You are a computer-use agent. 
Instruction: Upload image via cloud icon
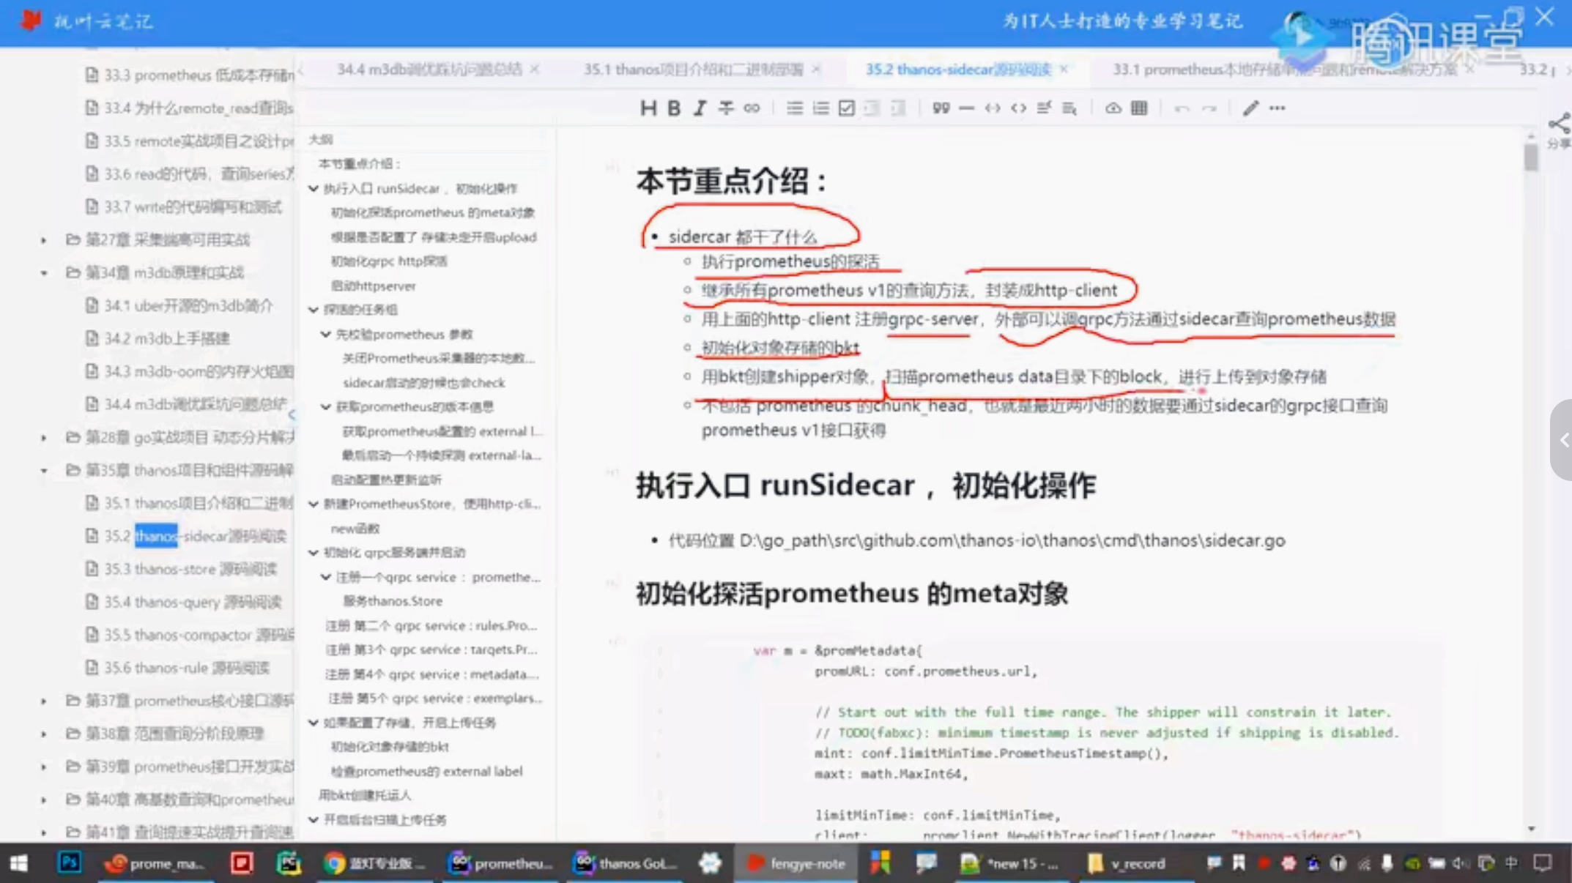pos(1113,108)
